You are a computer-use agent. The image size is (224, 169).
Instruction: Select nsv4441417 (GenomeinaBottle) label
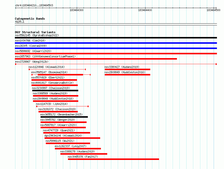[52, 83]
